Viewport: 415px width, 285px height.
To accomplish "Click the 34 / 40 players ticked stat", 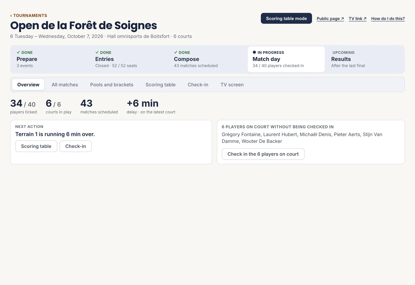I will click(23, 106).
